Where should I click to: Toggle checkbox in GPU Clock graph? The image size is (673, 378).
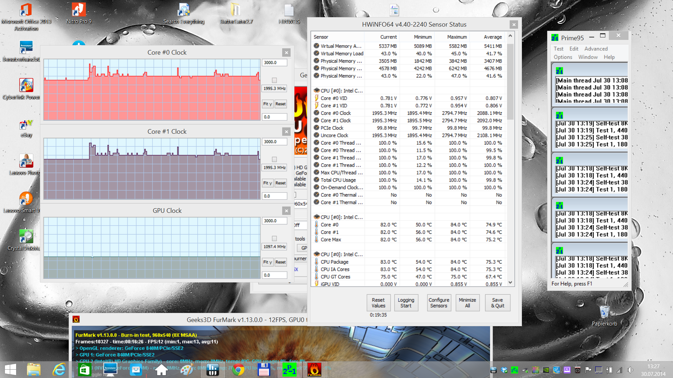(x=274, y=238)
